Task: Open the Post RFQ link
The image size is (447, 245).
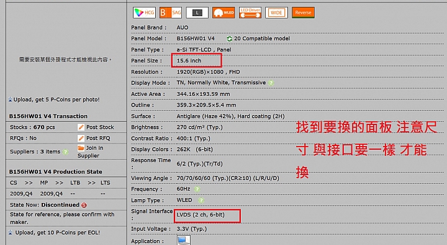Action: (98, 138)
